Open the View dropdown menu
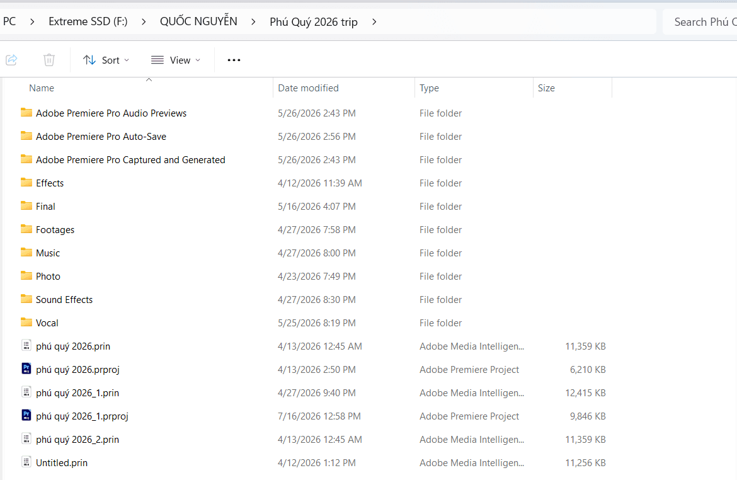This screenshot has height=480, width=737. [x=176, y=60]
